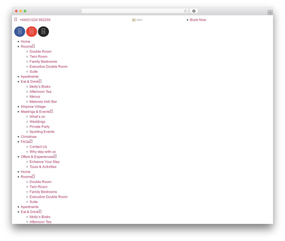Open the Sporting Events link
This screenshot has width=285, height=241.
42,132
